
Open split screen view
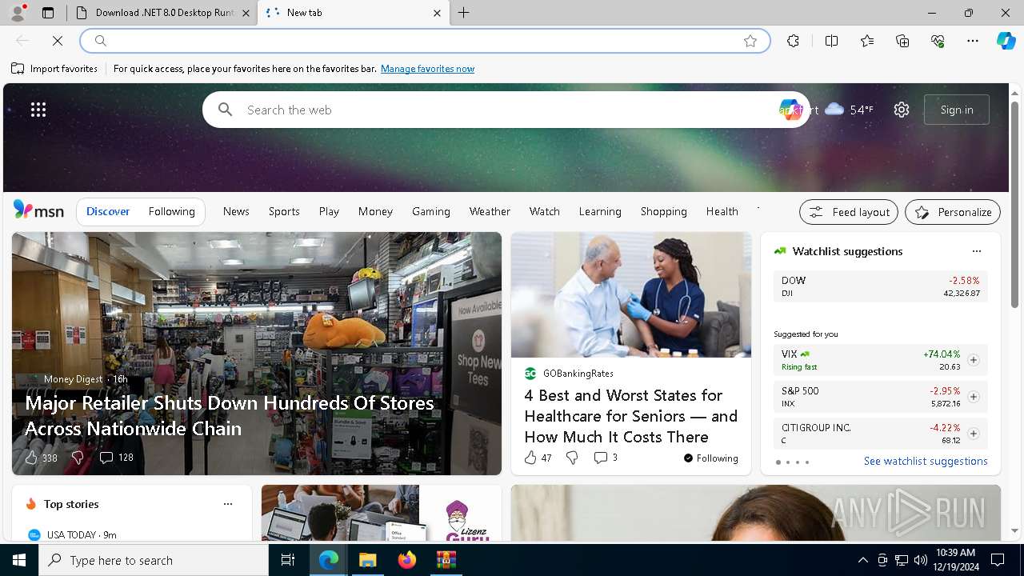click(832, 41)
